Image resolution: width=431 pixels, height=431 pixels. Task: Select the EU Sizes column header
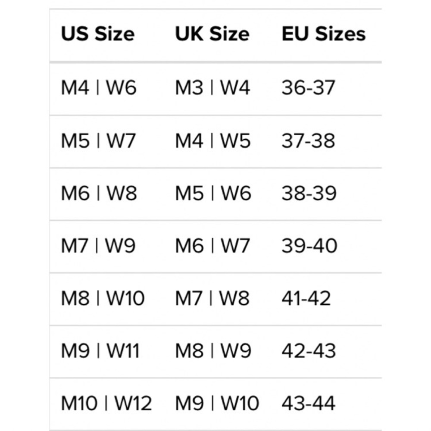[324, 34]
